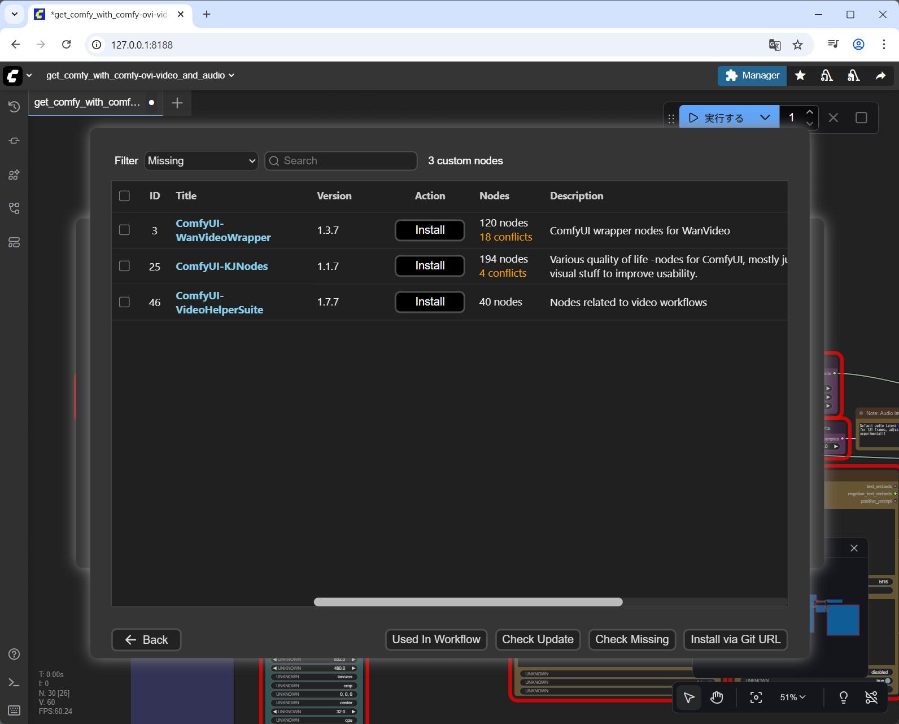Open a new workflow tab

[x=177, y=103]
